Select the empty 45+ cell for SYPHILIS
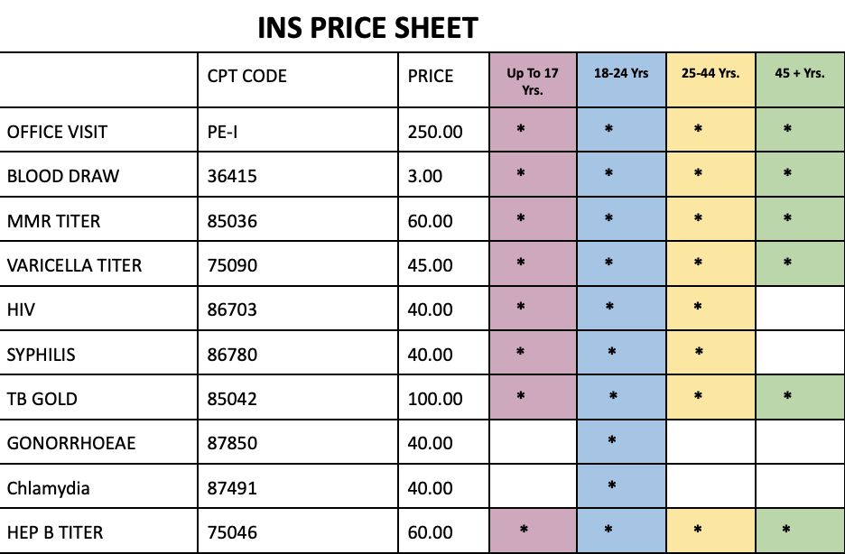Image resolution: width=845 pixels, height=554 pixels. pos(800,353)
